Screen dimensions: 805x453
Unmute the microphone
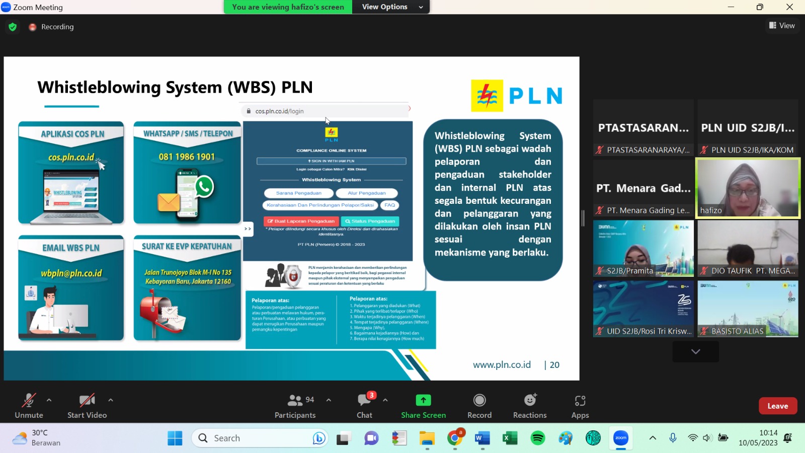point(29,406)
